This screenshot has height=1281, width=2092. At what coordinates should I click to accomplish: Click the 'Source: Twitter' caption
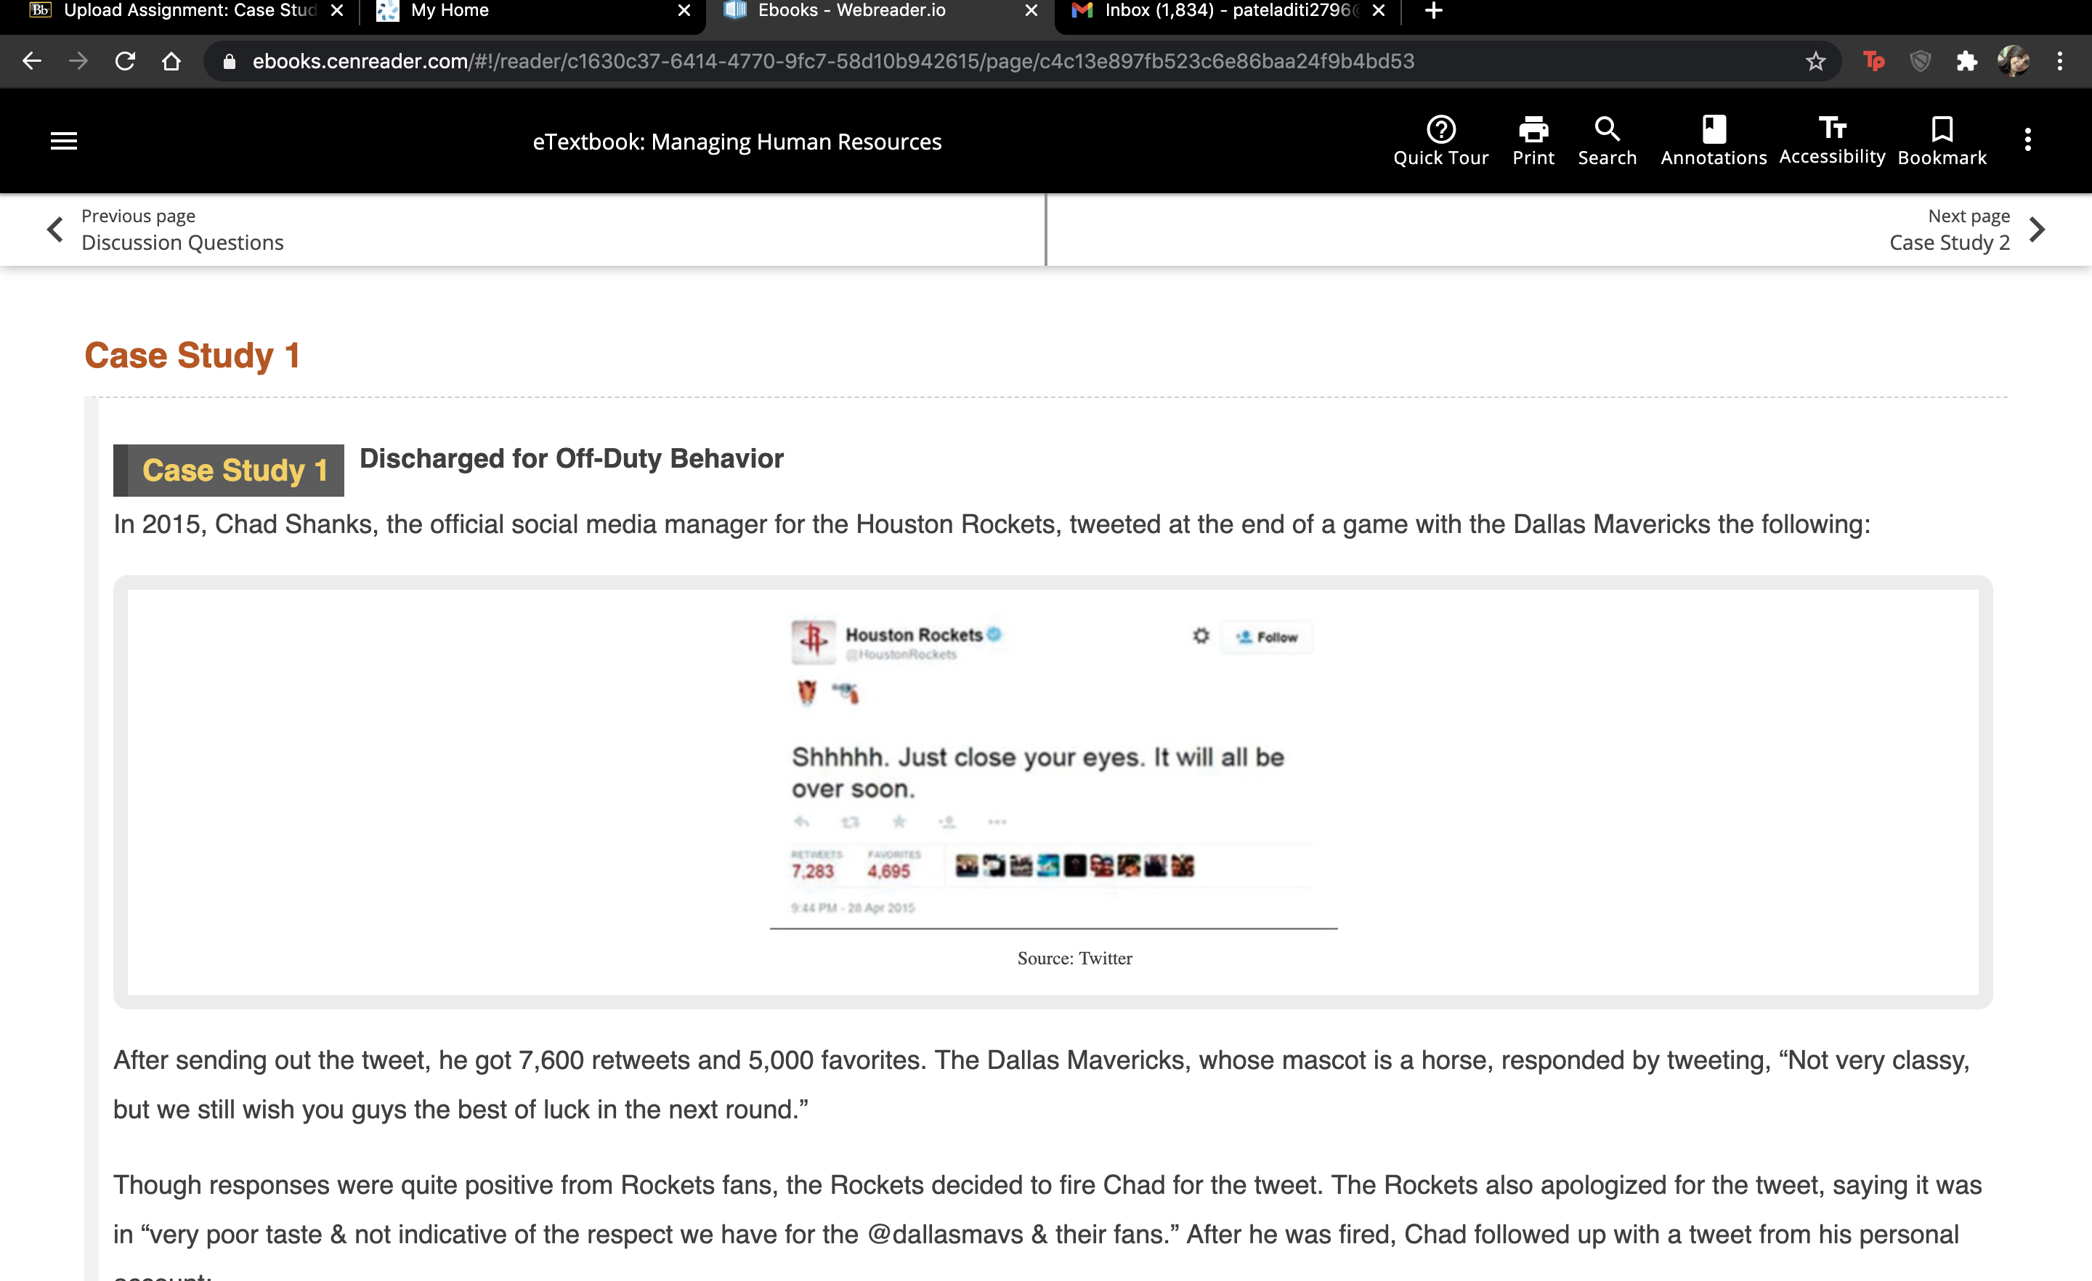click(1075, 959)
